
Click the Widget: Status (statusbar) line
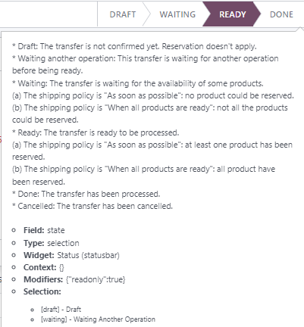pyautogui.click(x=71, y=255)
